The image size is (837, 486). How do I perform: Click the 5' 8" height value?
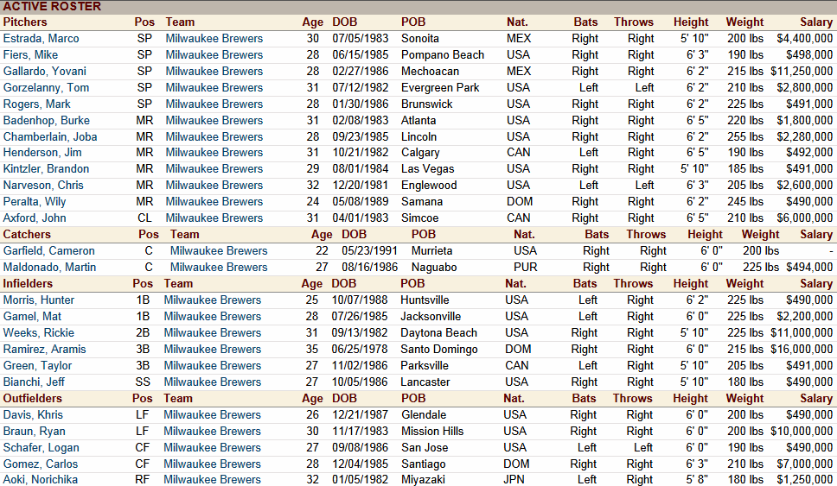[x=697, y=480]
